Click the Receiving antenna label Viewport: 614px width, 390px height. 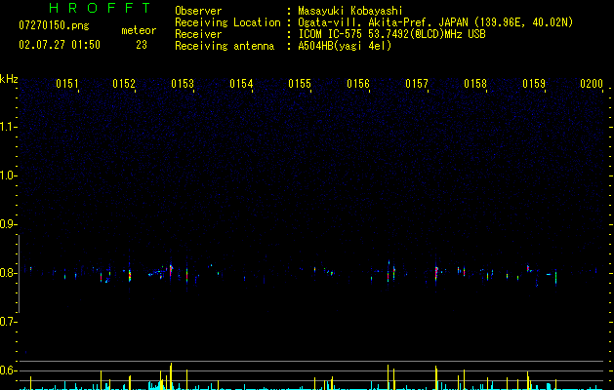[x=225, y=46]
